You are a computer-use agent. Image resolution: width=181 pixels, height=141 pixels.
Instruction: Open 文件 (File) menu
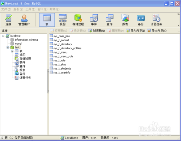pos(6,9)
